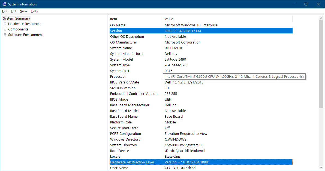Select the Boot Device row
Screen dimensions: 325x171
201,151
